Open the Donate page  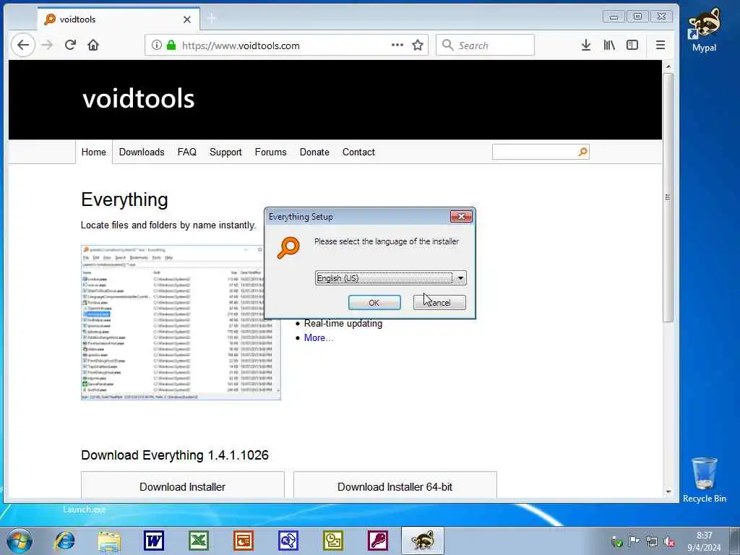click(x=314, y=152)
